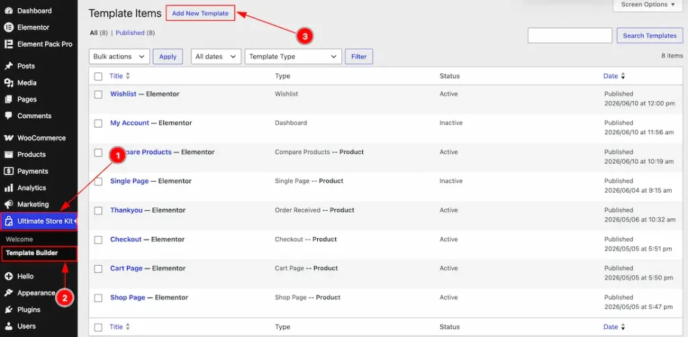
Task: Click the WooCommerce logo icon
Action: point(8,138)
